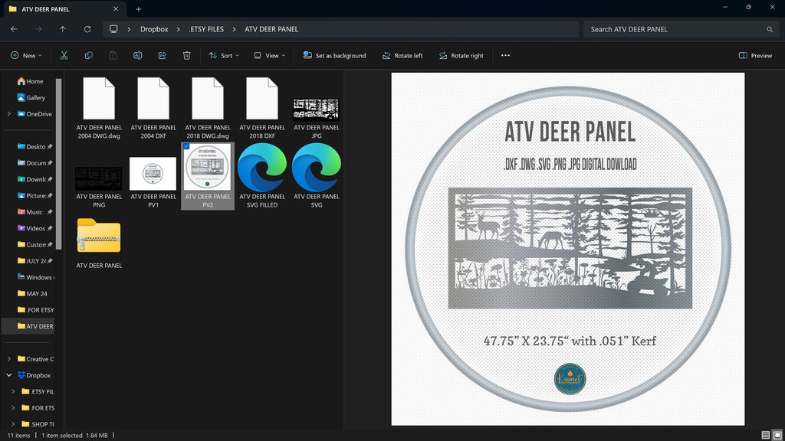Expand the Creative C tree node
Viewport: 785px width, 441px height.
9,359
